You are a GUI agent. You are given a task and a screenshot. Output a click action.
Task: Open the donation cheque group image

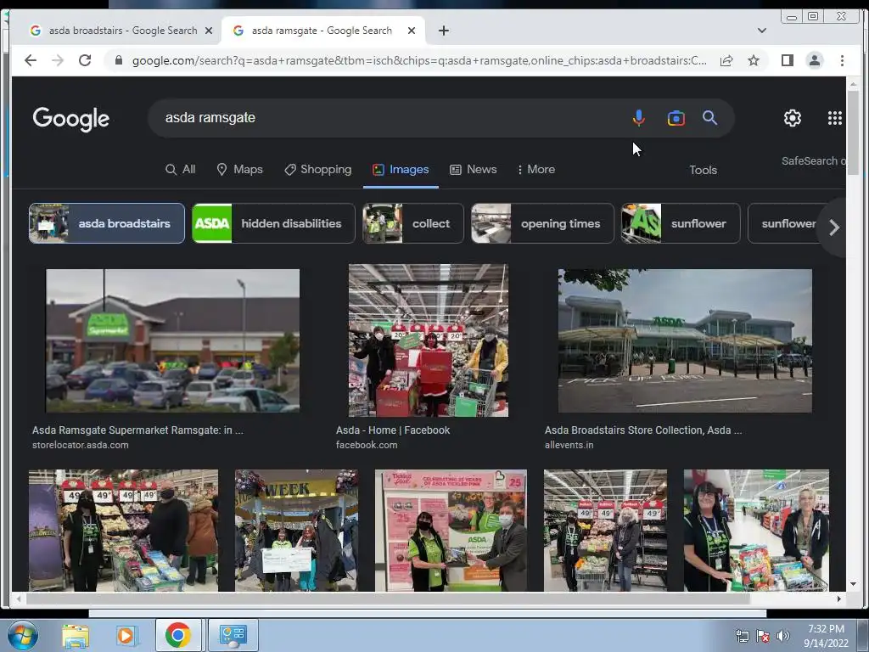pyautogui.click(x=296, y=531)
